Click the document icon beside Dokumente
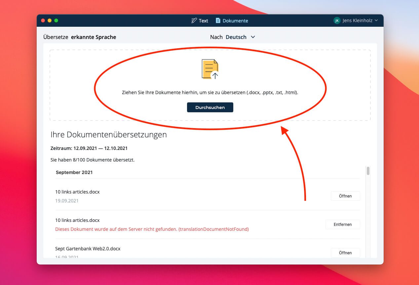419x285 pixels. [x=218, y=20]
